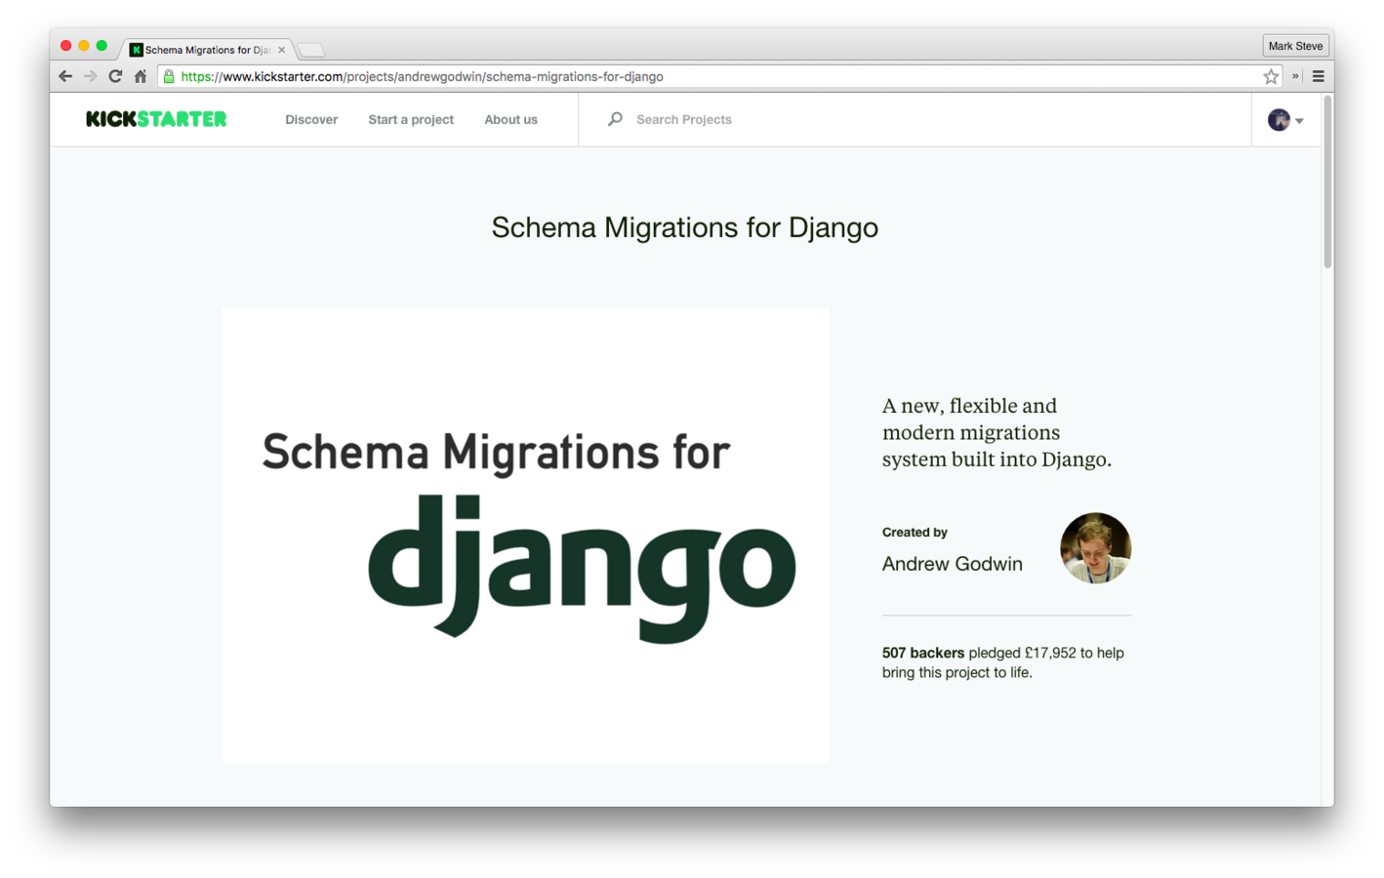Show hidden extensions with the chevron icon
This screenshot has width=1384, height=878.
coord(1295,76)
